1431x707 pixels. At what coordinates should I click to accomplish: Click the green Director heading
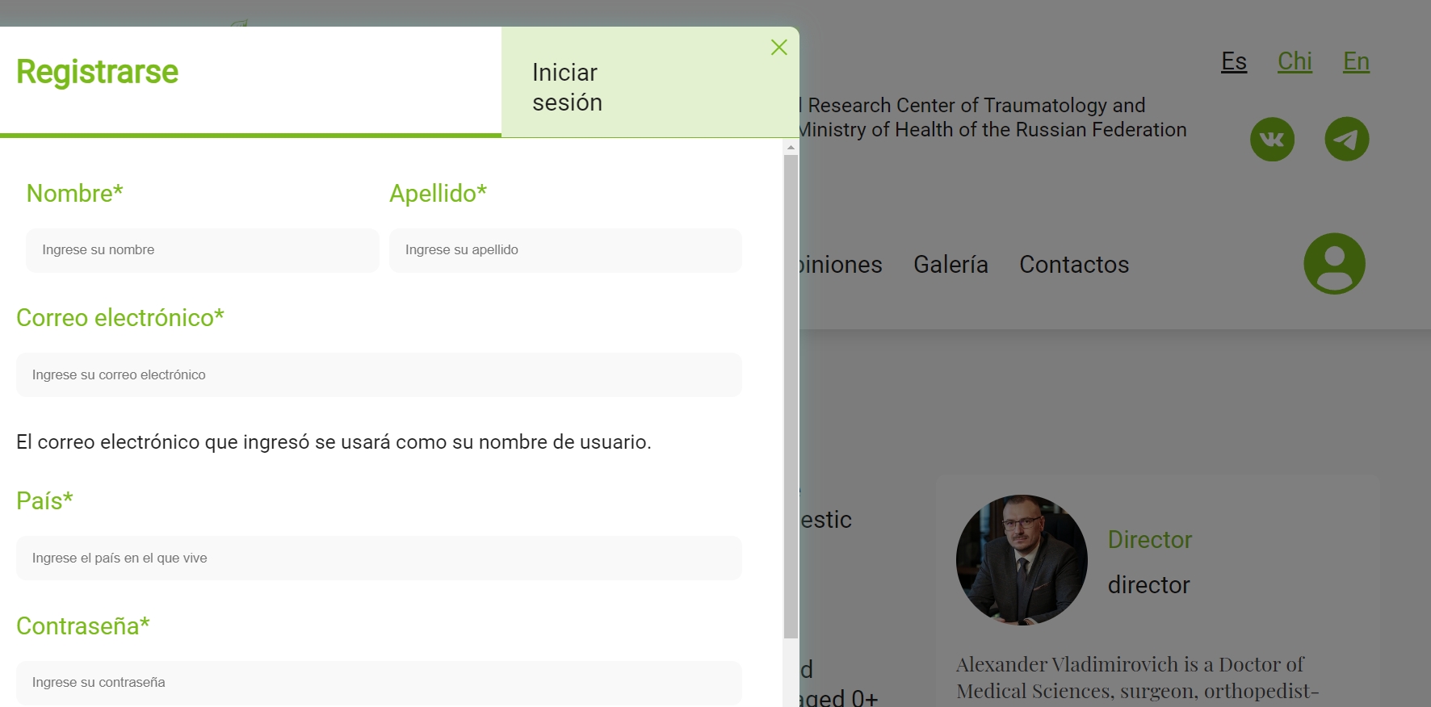[1149, 540]
